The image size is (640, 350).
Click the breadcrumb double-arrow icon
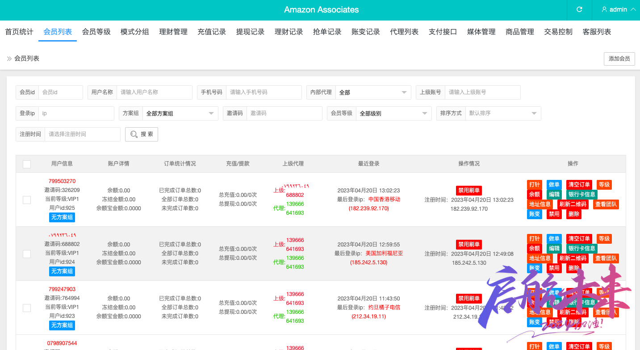pos(9,58)
